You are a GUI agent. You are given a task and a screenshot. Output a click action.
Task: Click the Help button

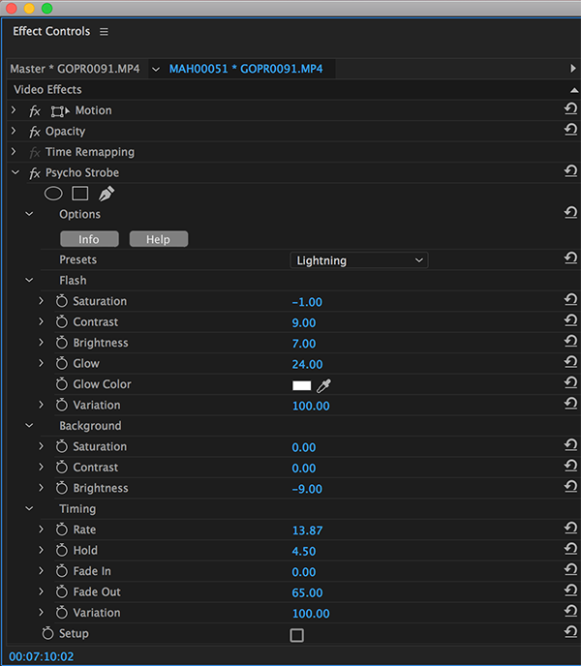[x=158, y=239]
